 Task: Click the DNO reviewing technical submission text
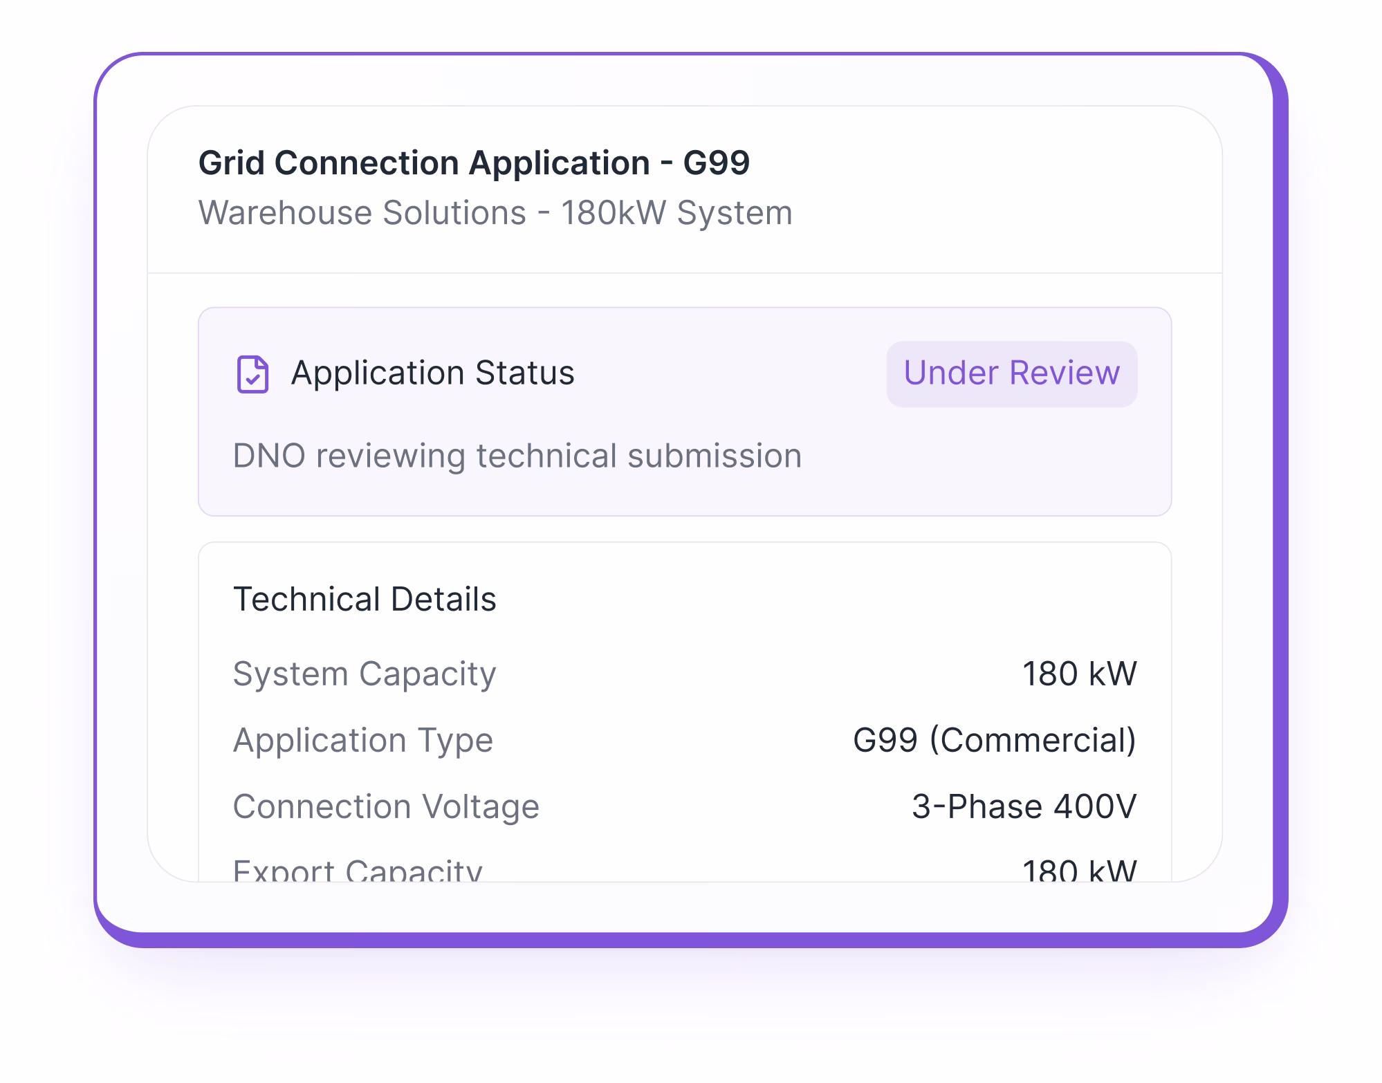click(x=517, y=456)
